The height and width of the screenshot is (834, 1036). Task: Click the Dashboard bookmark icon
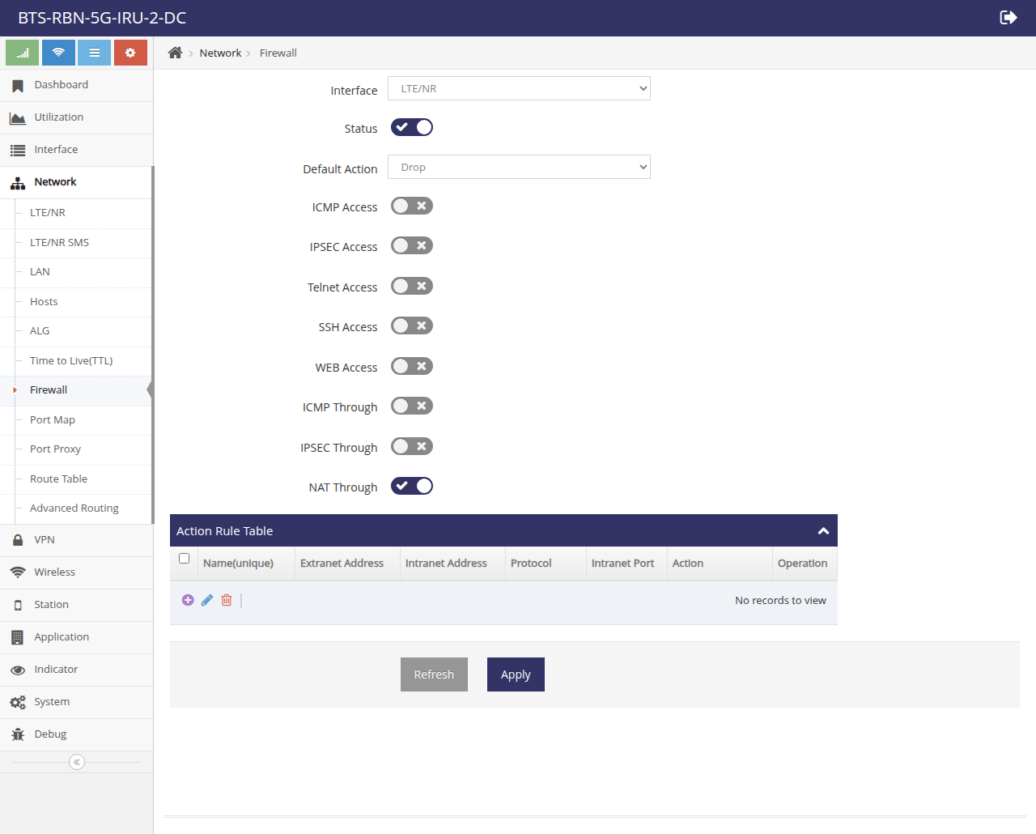click(18, 85)
